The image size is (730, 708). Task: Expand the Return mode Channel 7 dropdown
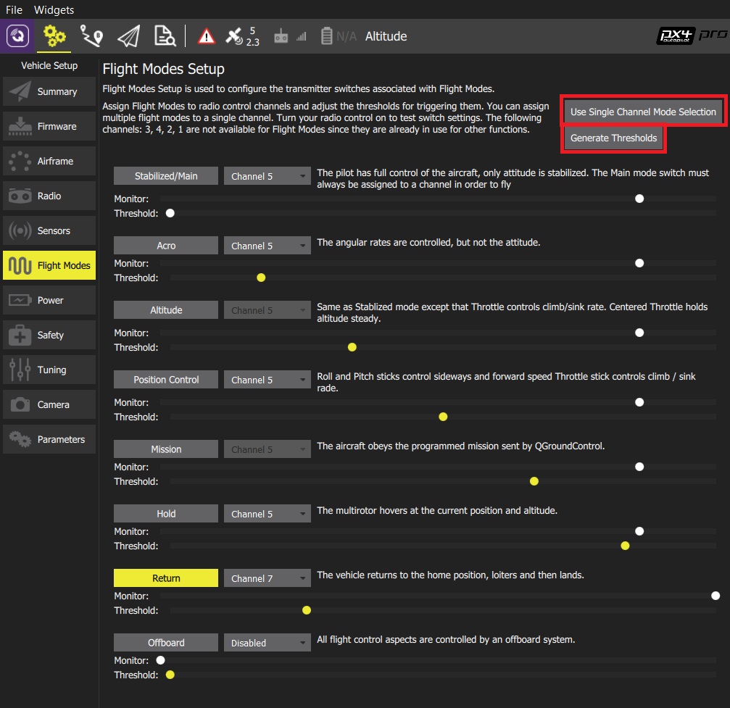(x=267, y=578)
